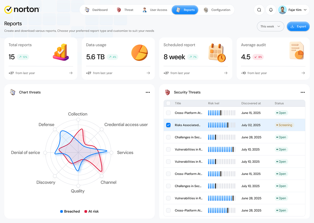Open Chart threats three-dot menu
Screen dimensions: 314x223
coord(148,92)
